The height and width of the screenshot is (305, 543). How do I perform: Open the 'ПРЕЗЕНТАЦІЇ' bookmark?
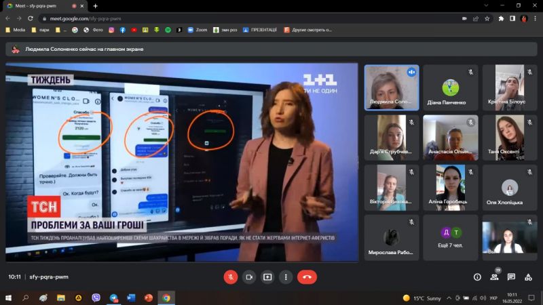pyautogui.click(x=260, y=30)
